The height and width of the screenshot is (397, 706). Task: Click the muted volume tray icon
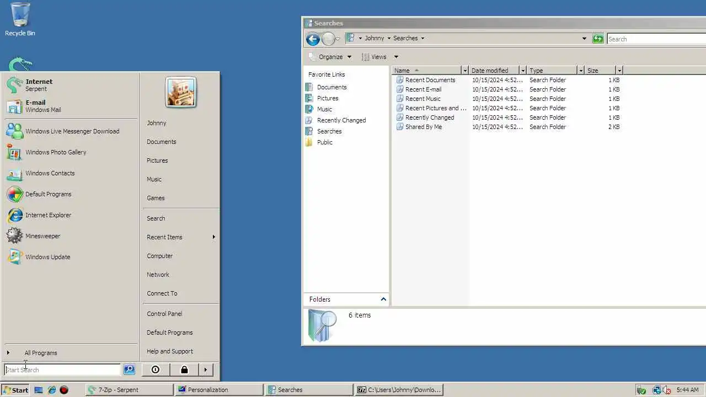coord(667,390)
